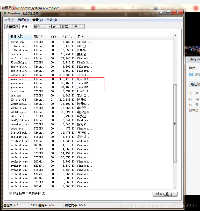Click the 进程数: 67 status bar entry
This screenshot has height=211, width=200.
pos(11,205)
